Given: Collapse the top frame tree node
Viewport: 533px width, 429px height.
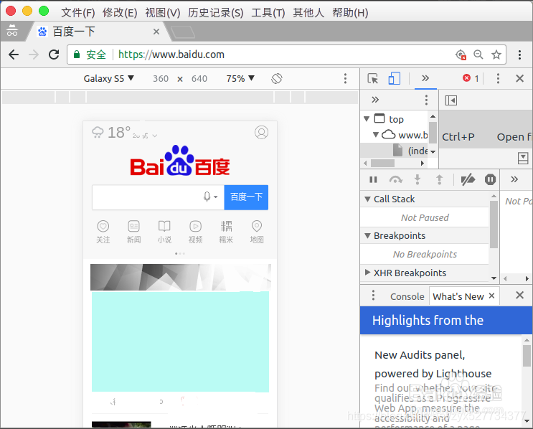Looking at the screenshot, I should point(367,119).
